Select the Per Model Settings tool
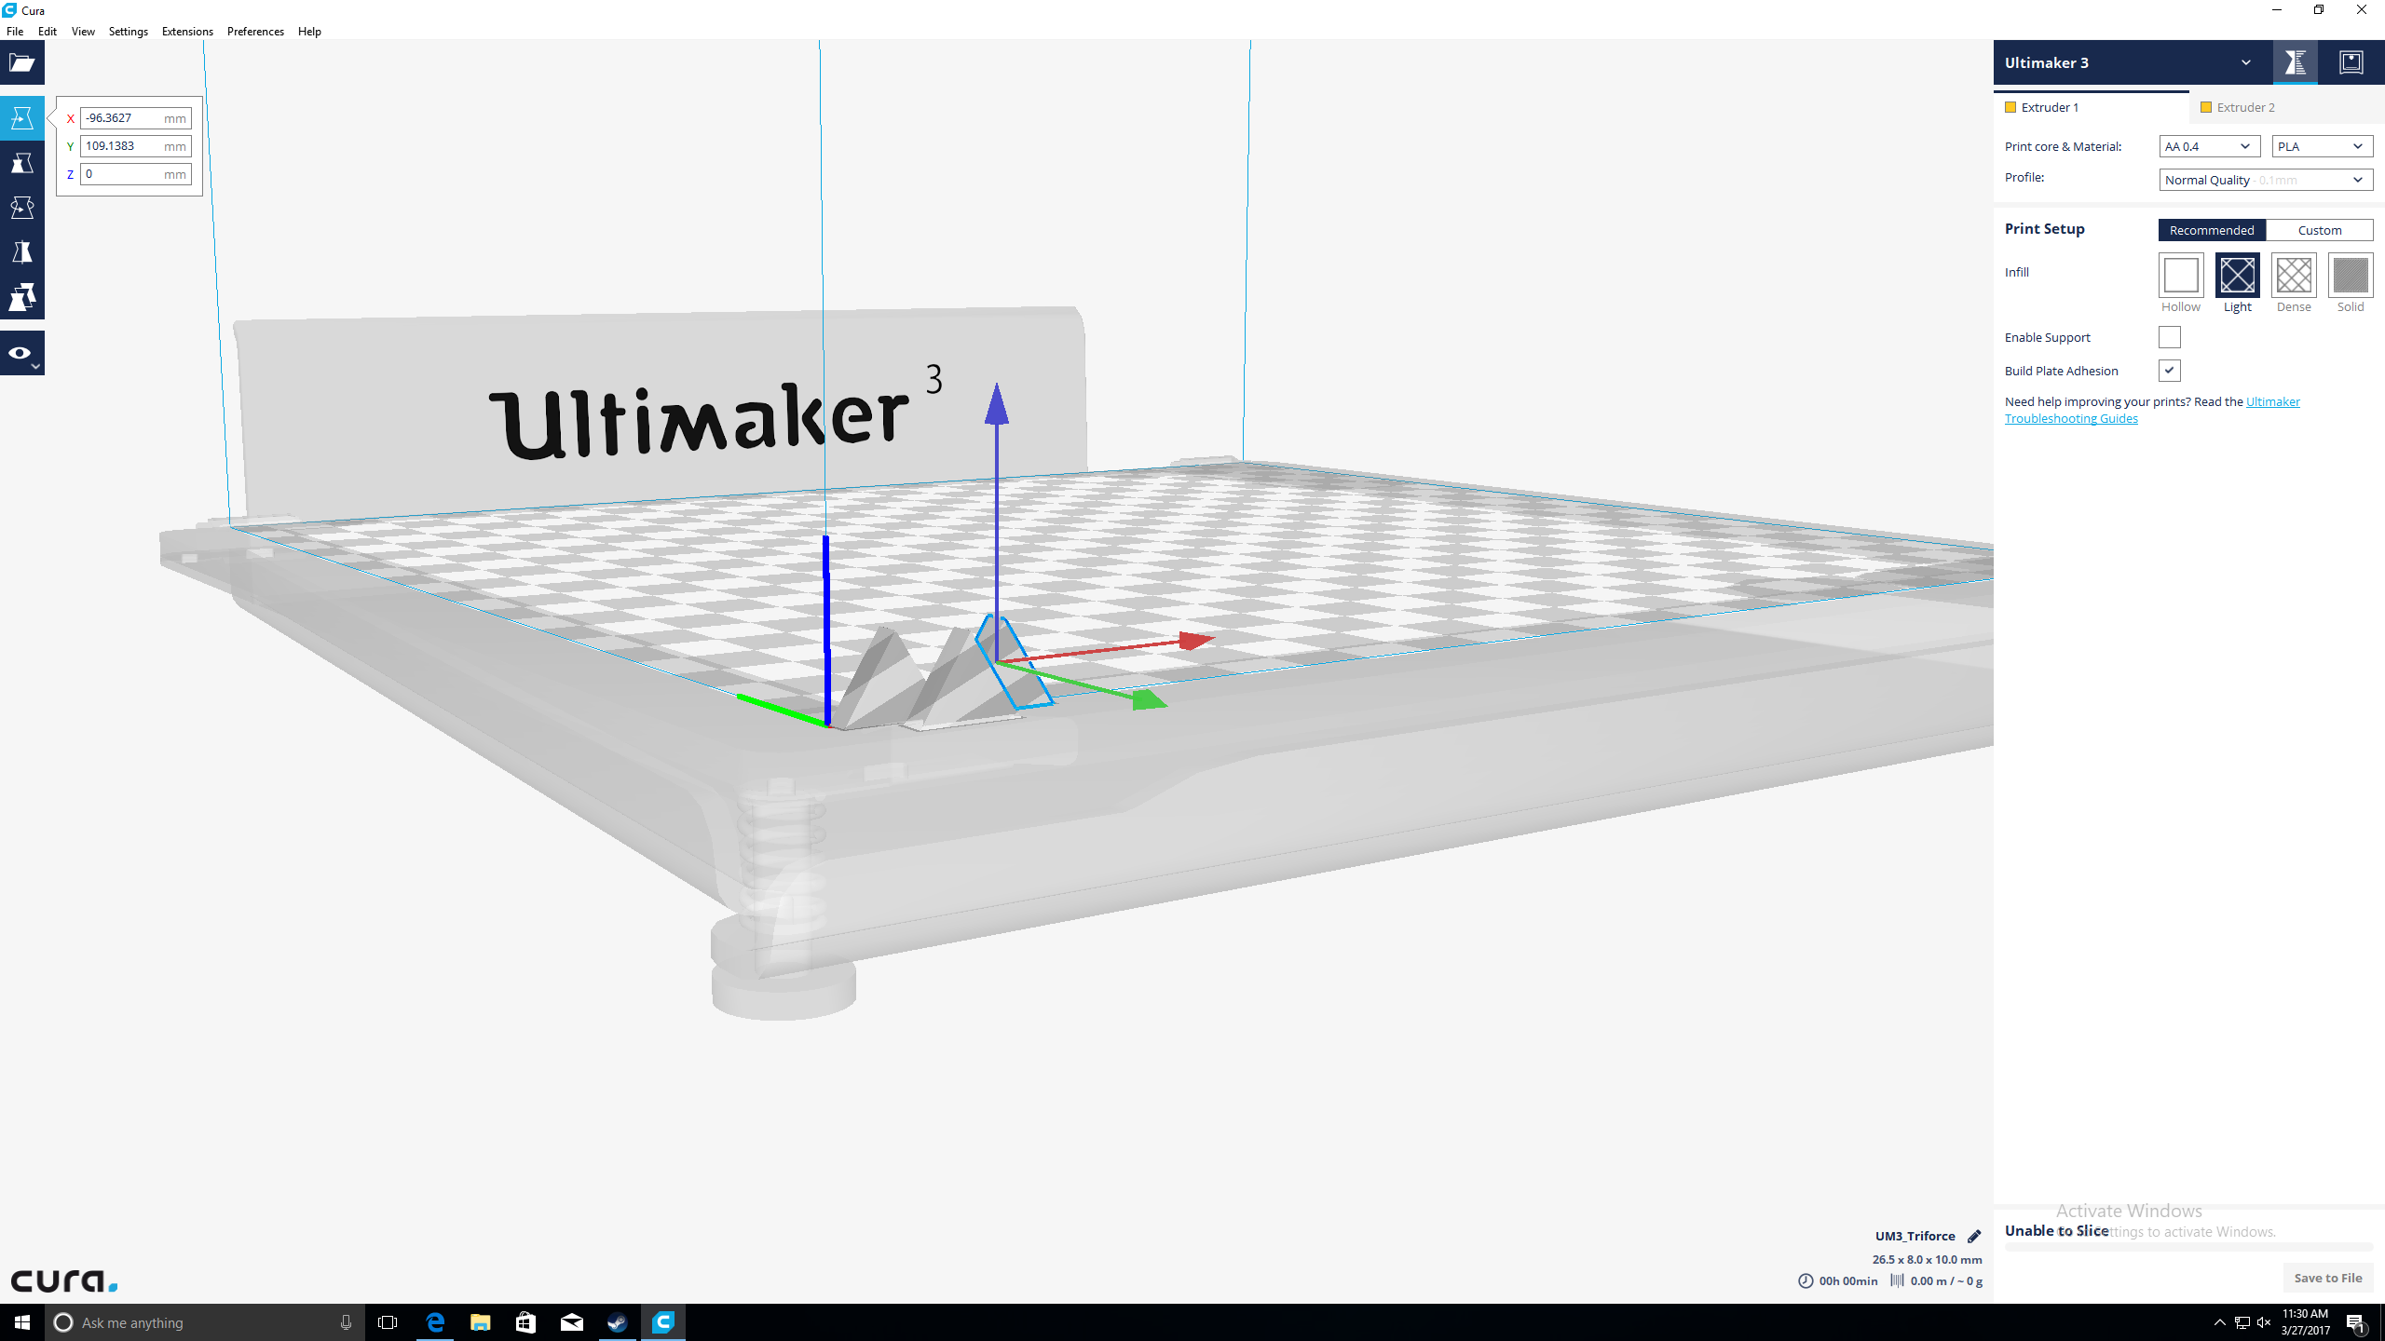Screen dimensions: 2385x1341 click(x=23, y=298)
